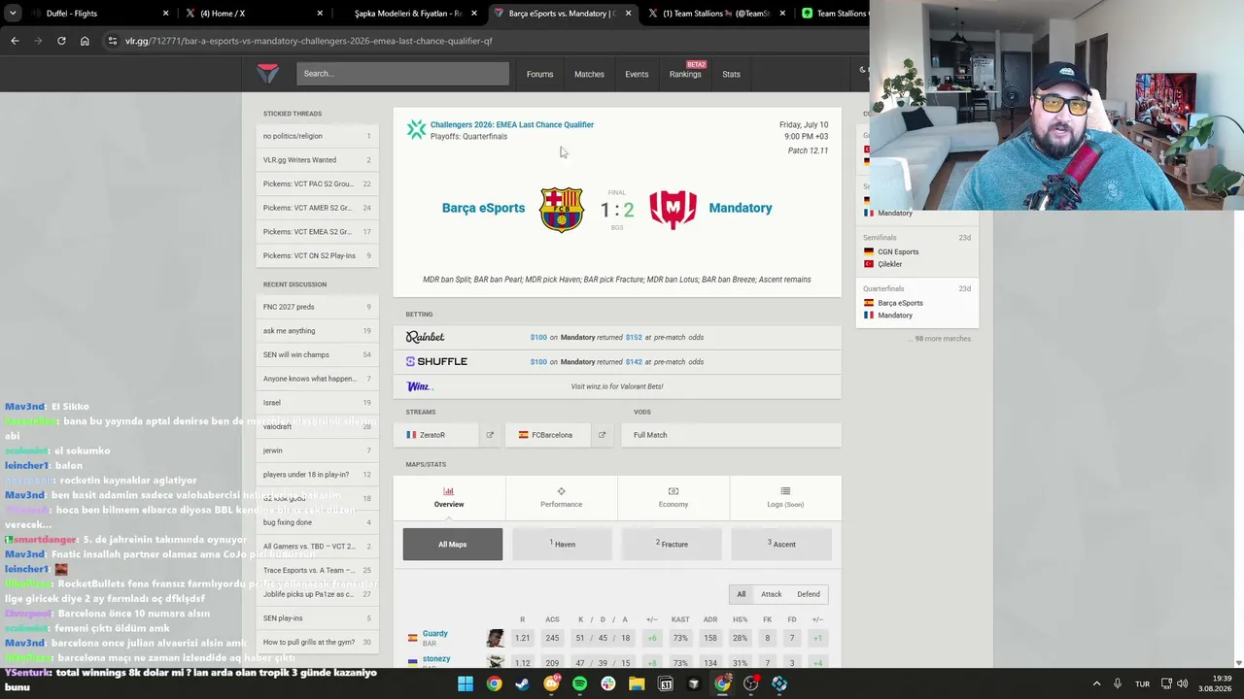Select the All sides stats filter

[742, 594]
